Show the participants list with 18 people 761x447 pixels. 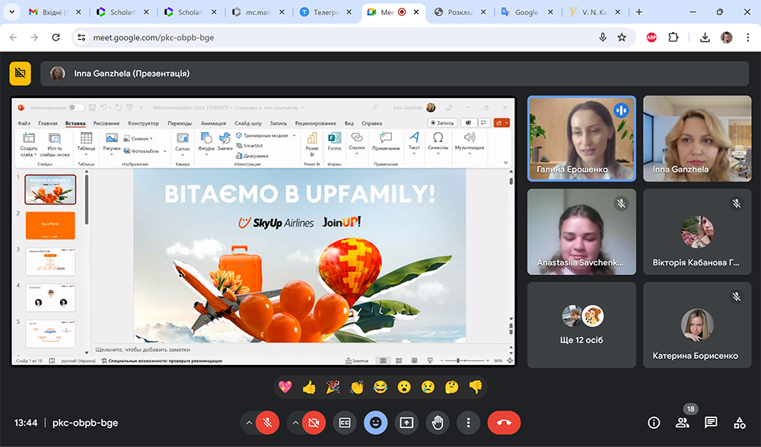click(683, 423)
